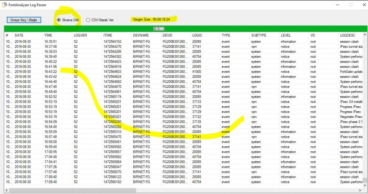Click the ITIME cell 1472564516
Screen dimensions: 368x194
pos(112,67)
